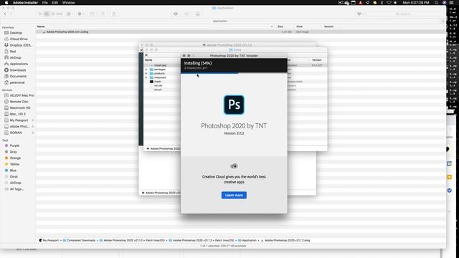Expand resources folder in Extra window
The height and width of the screenshot is (258, 459).
[x=146, y=77]
